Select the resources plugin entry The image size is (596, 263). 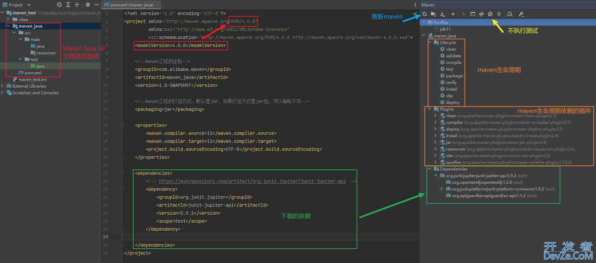pos(507,149)
